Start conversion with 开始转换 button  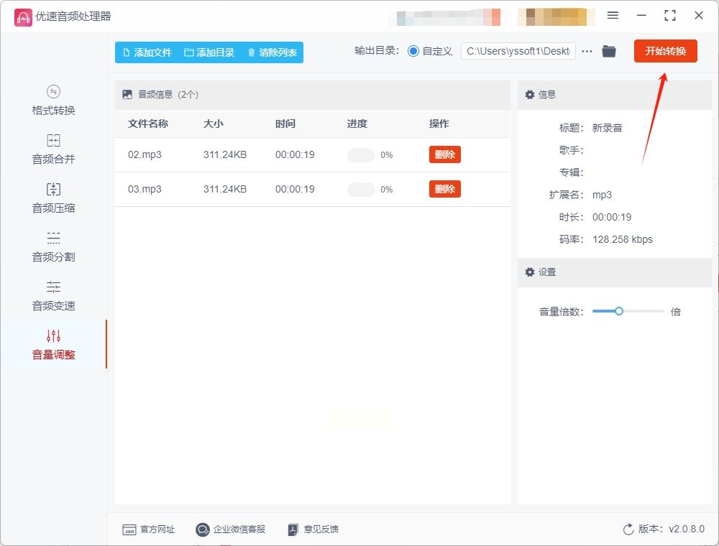[665, 51]
